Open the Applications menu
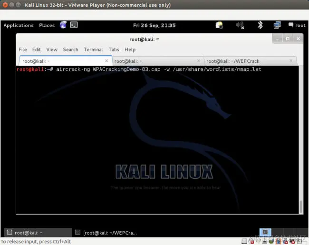This screenshot has width=309, height=245. [x=19, y=25]
